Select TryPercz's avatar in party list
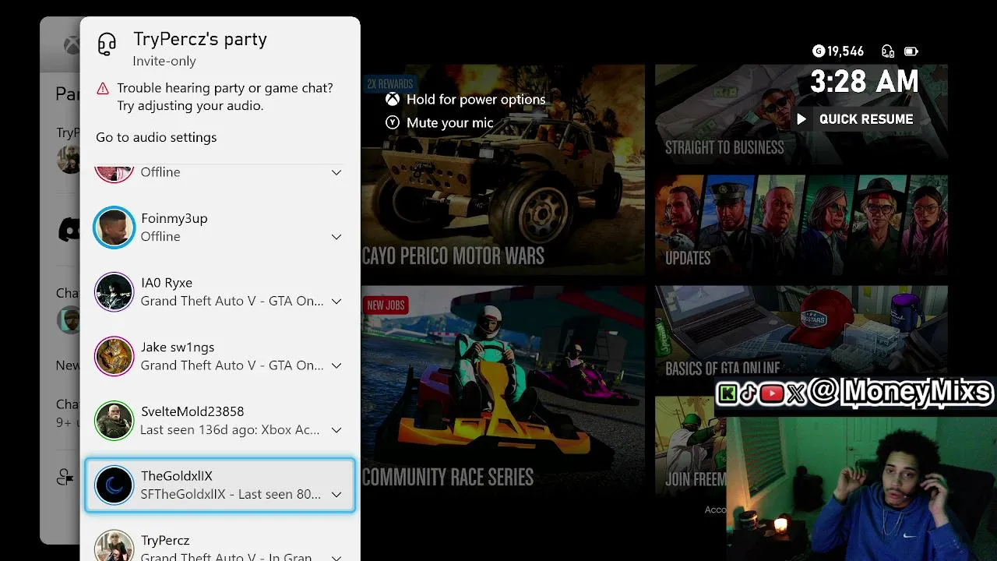997x561 pixels. [x=114, y=546]
